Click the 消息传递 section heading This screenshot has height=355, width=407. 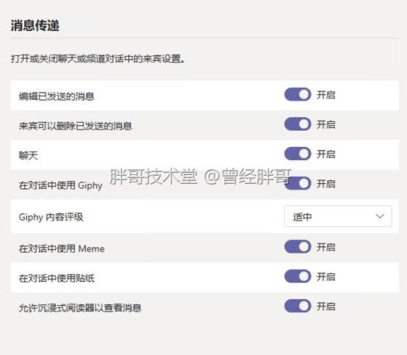click(x=35, y=26)
